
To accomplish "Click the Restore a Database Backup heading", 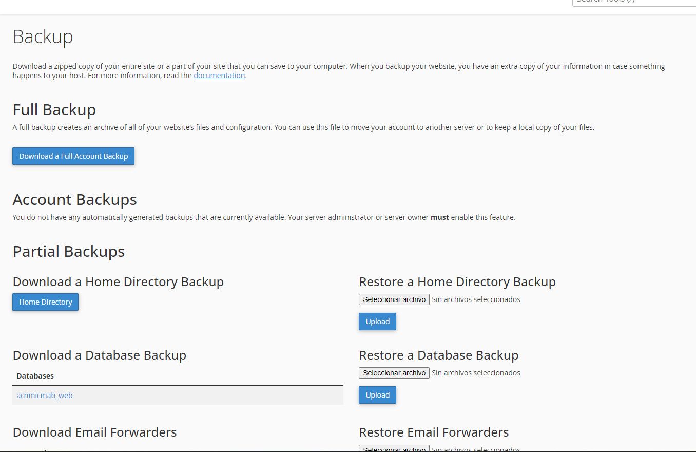I will coord(439,355).
